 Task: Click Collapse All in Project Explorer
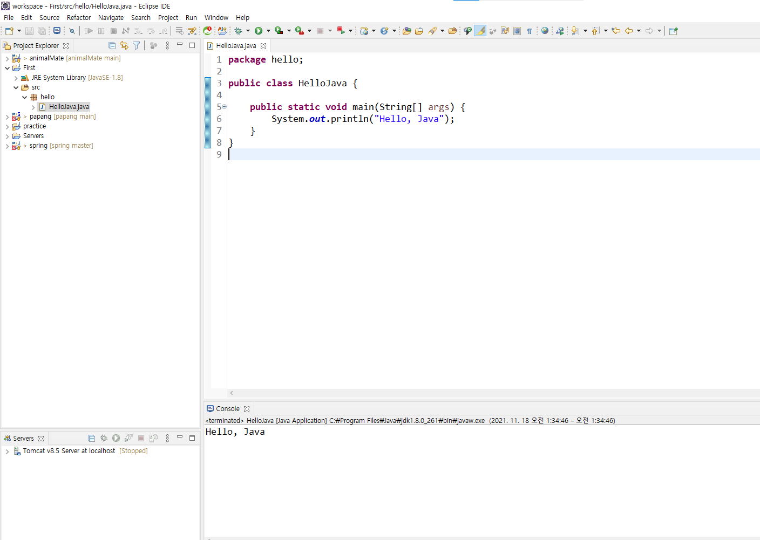tap(112, 46)
